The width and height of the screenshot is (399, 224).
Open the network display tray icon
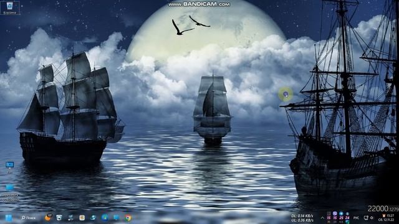tap(366, 218)
